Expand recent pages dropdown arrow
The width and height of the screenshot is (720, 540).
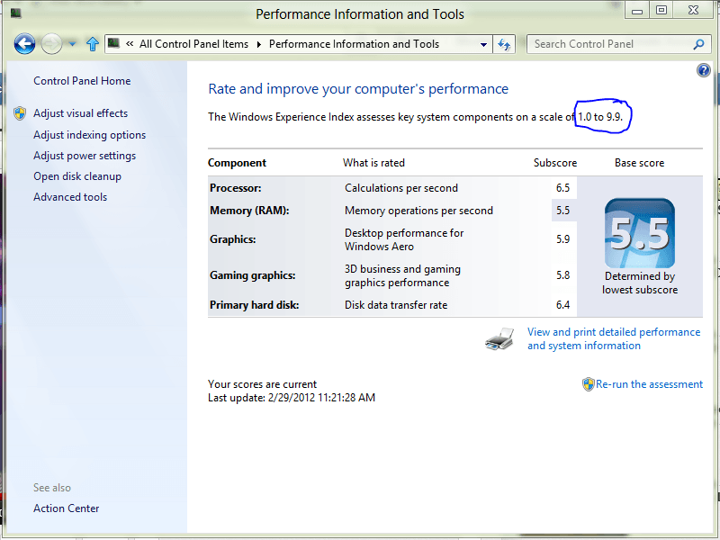click(x=72, y=44)
